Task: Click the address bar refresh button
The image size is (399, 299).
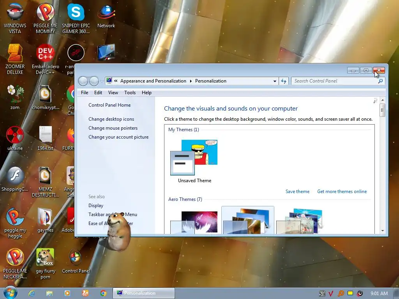Action: [284, 81]
